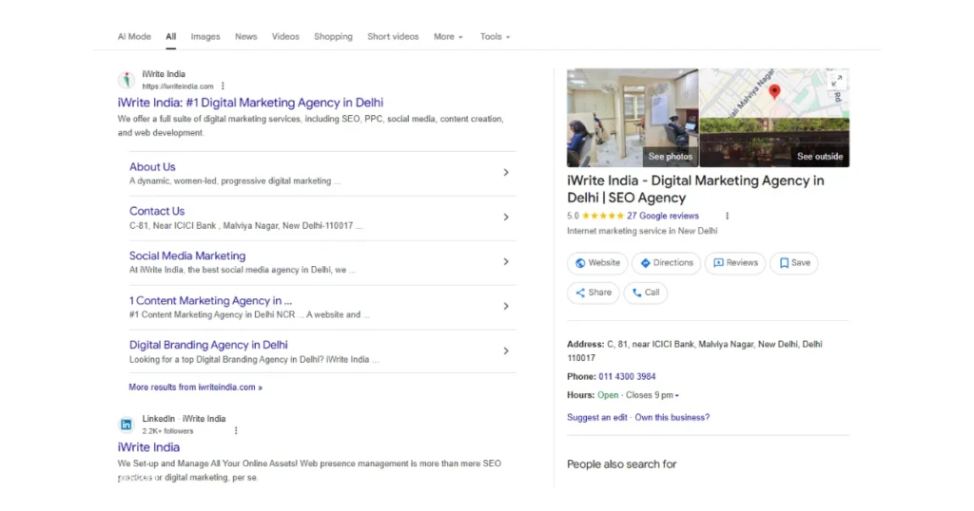Click the Website button
This screenshot has width=974, height=511.
597,263
